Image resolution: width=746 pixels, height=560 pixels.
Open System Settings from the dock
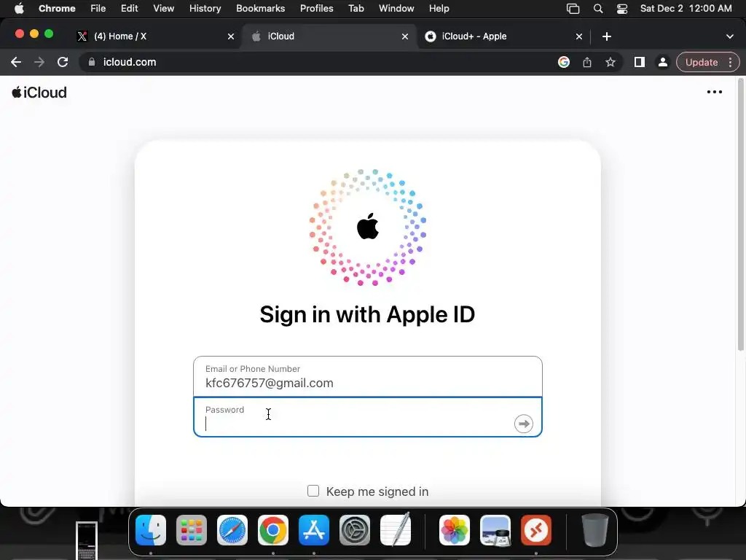click(x=355, y=530)
